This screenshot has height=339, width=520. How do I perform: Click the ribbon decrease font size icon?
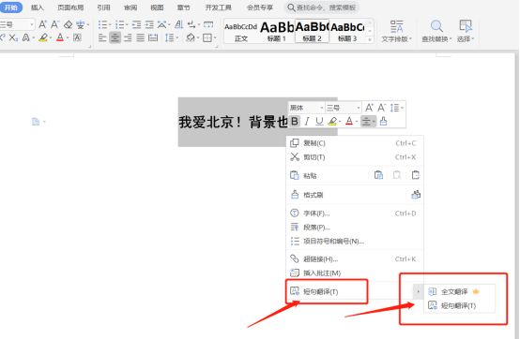point(54,24)
